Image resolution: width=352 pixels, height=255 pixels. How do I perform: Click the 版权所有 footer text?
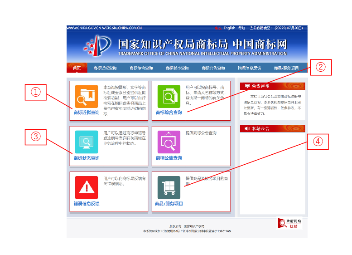(187, 226)
